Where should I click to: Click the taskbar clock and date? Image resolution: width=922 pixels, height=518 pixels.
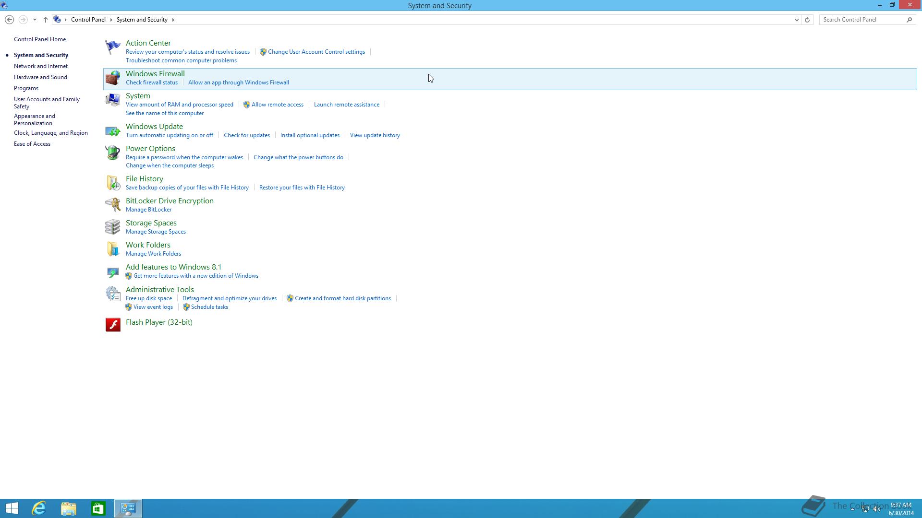(901, 509)
